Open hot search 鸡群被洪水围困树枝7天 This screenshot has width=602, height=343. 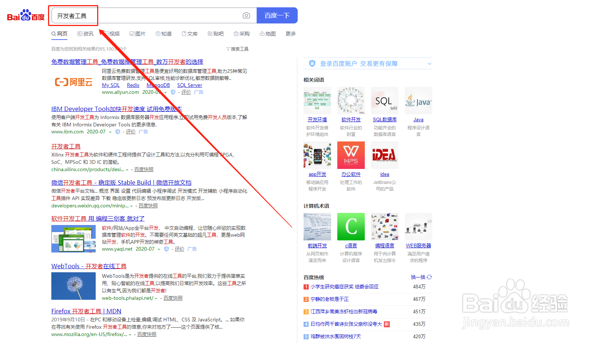tap(336, 336)
